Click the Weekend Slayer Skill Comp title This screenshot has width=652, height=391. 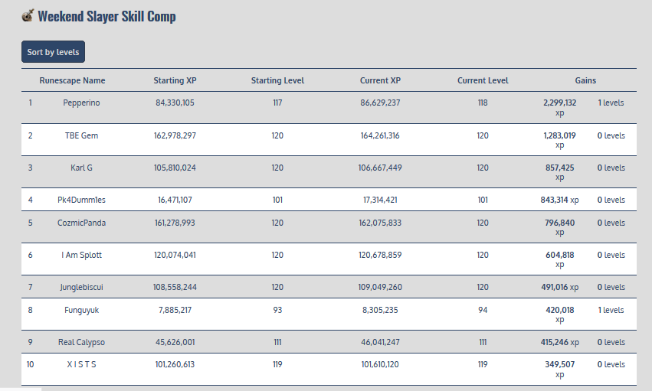(106, 16)
